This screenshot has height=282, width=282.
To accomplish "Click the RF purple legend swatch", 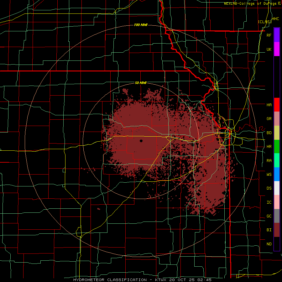I will pos(277,35).
